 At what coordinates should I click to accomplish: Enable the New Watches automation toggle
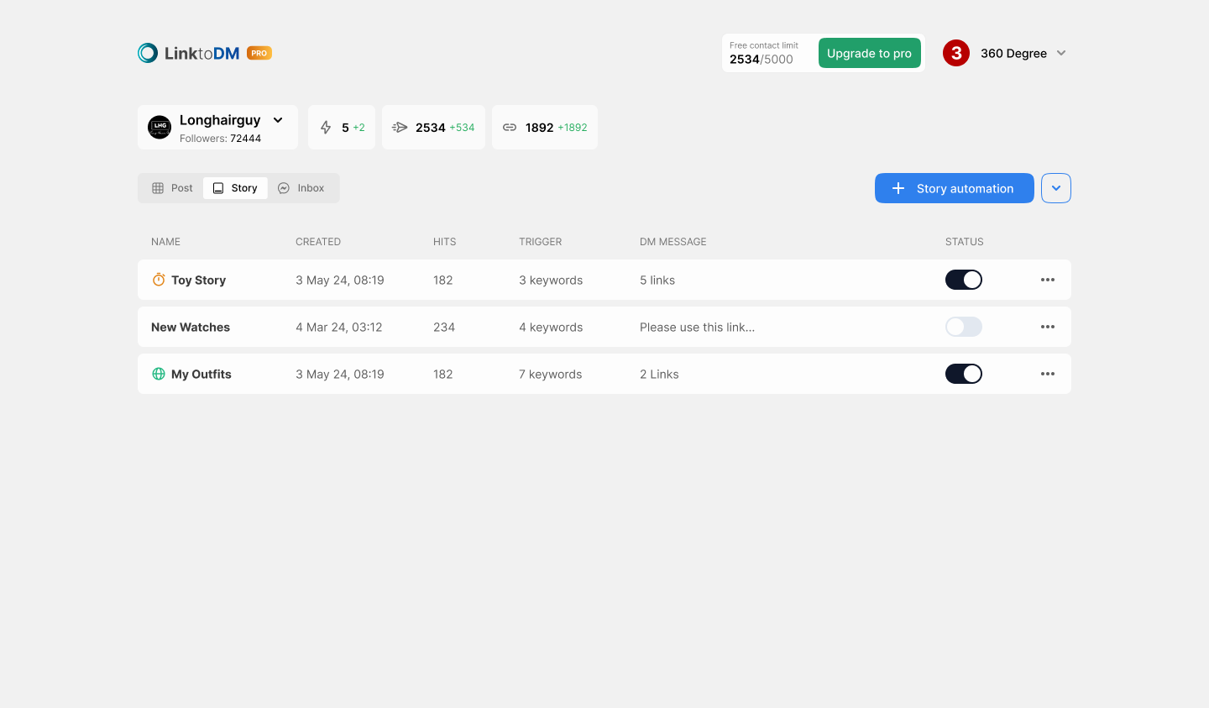(x=963, y=327)
